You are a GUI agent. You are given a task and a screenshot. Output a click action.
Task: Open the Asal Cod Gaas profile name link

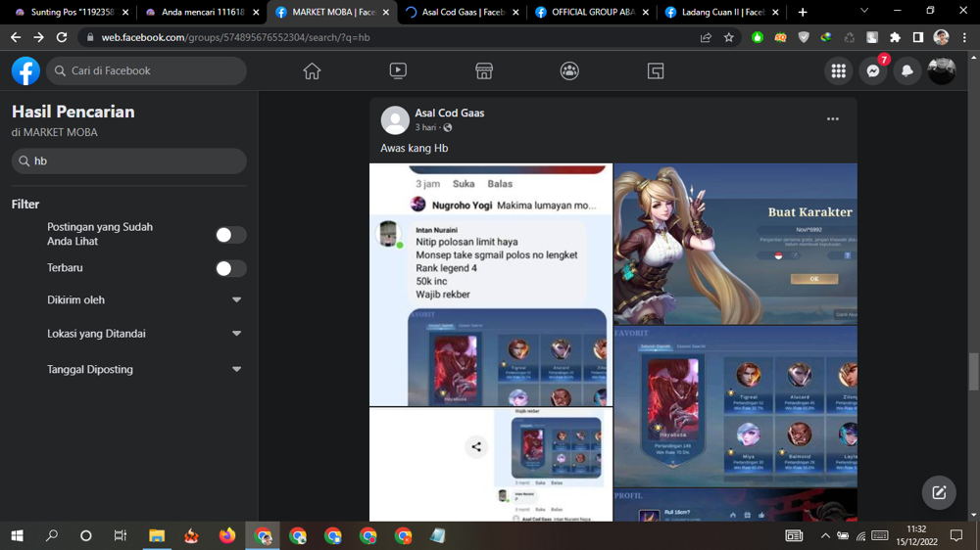click(x=450, y=113)
